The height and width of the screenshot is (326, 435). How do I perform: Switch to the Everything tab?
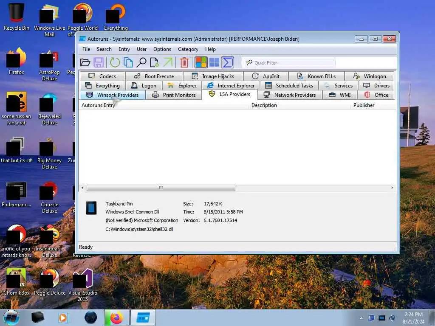[102, 86]
